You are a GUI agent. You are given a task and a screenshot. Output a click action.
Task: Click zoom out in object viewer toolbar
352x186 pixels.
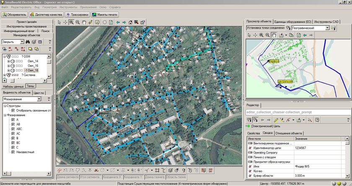click(x=268, y=36)
